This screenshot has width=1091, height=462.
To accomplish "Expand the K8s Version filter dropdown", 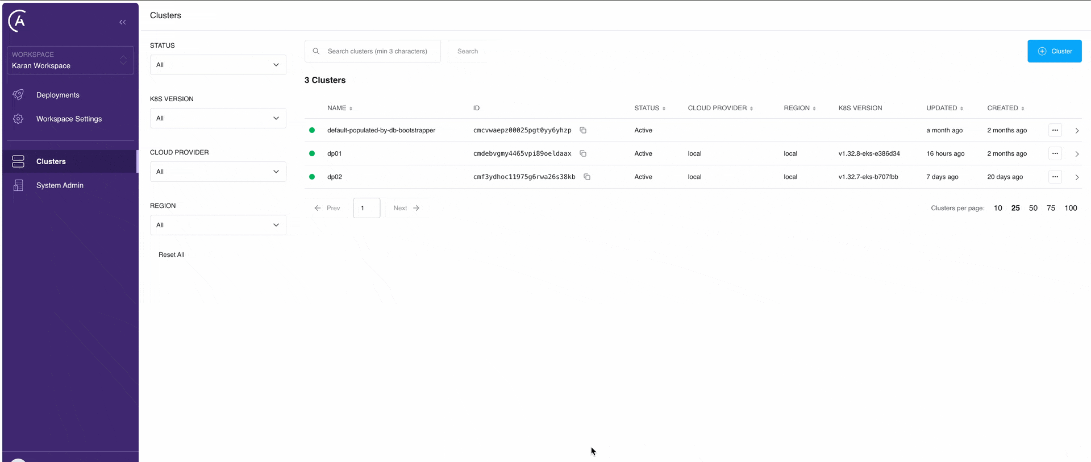I will 218,118.
